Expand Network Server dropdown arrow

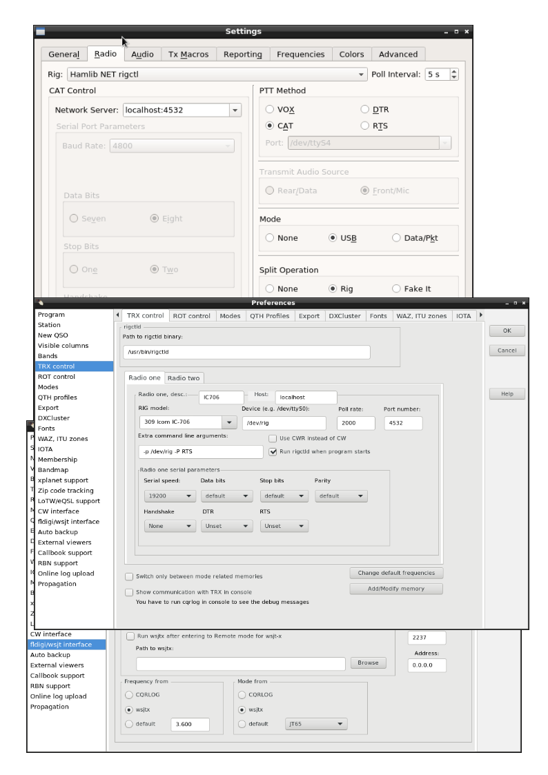[235, 110]
